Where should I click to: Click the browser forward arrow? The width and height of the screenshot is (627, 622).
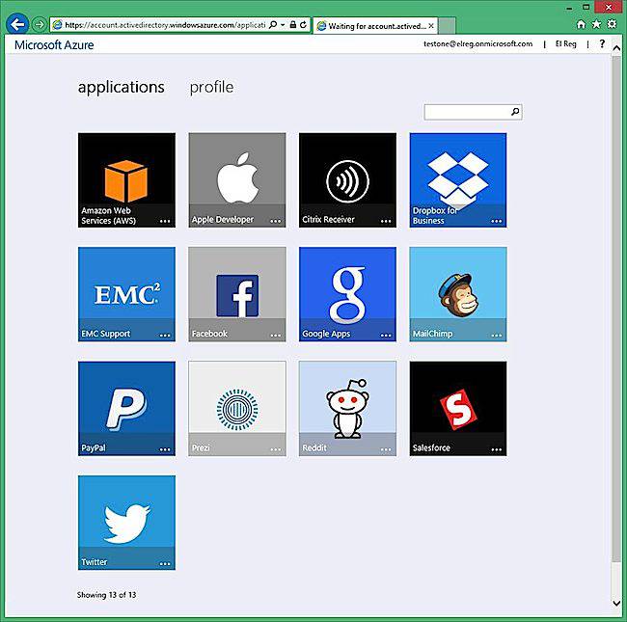(x=40, y=25)
